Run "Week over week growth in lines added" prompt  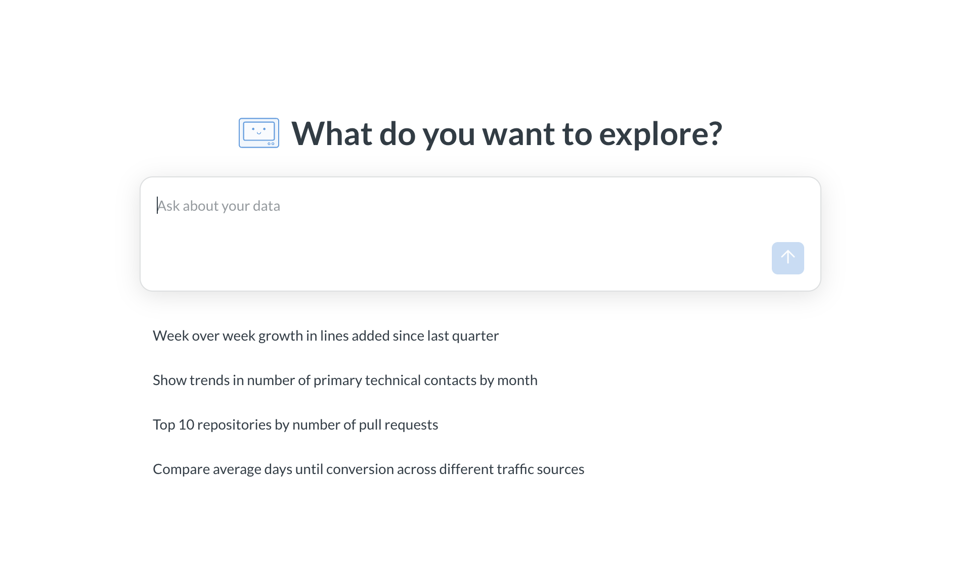coord(326,336)
